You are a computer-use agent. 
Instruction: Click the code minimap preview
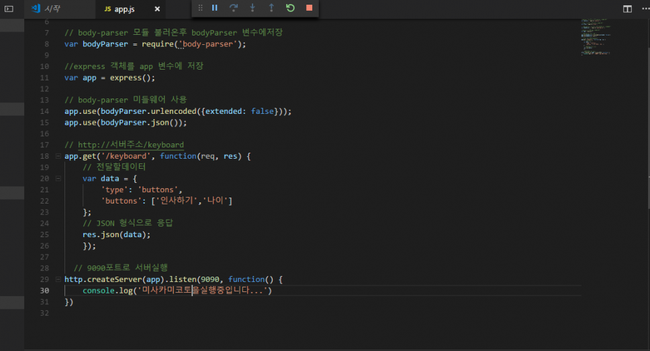tap(596, 36)
